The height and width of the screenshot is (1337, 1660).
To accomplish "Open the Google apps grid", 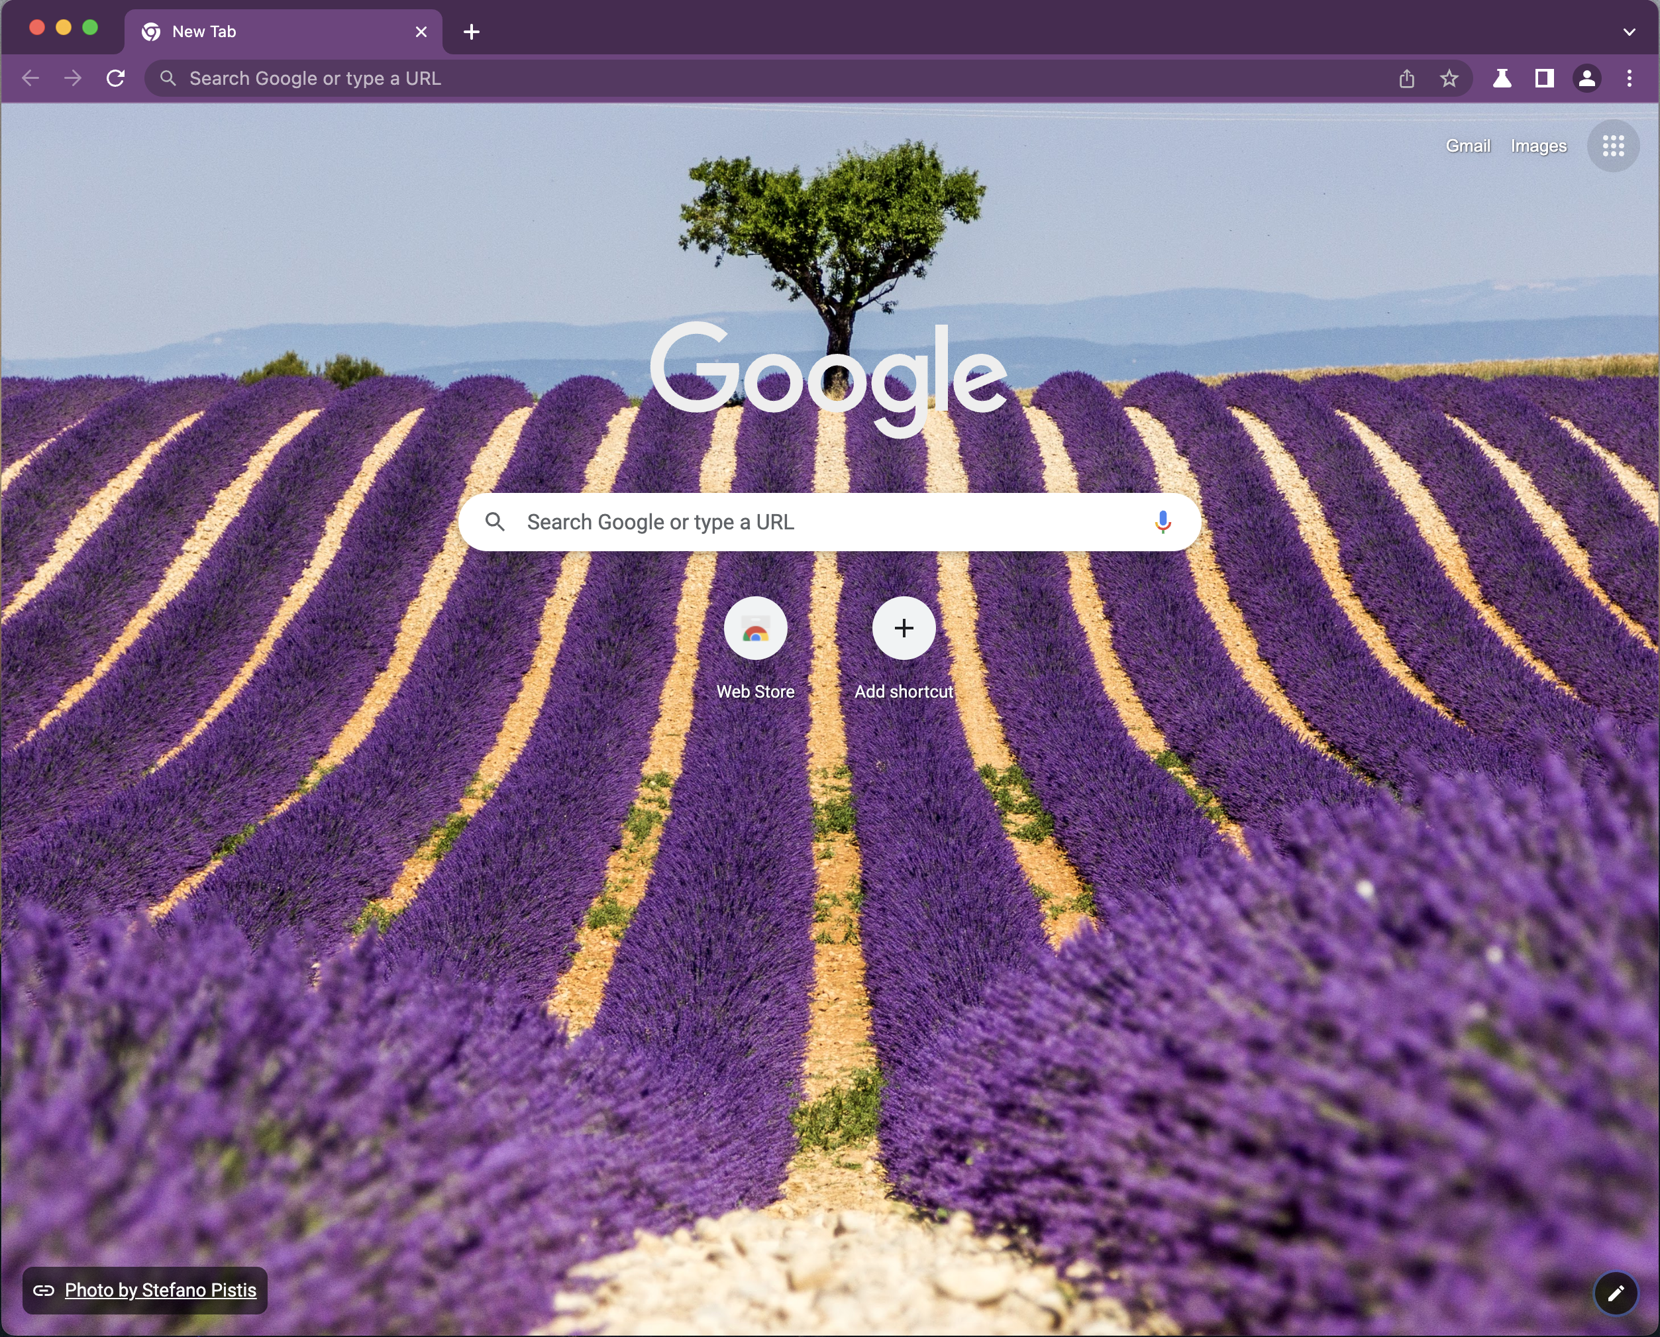I will pyautogui.click(x=1613, y=146).
